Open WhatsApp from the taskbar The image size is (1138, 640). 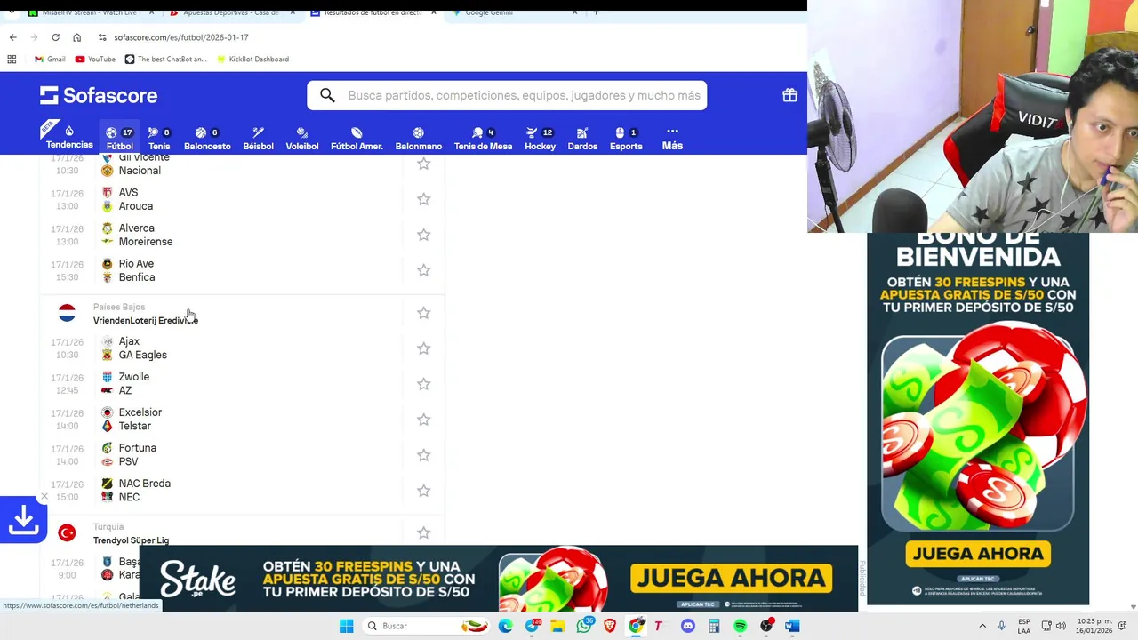pos(583,626)
